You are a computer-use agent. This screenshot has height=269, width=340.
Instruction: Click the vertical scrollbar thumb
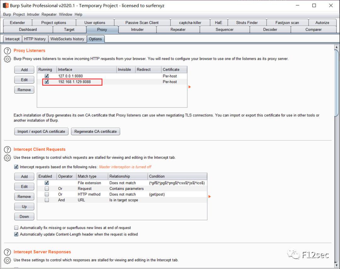coord(337,83)
